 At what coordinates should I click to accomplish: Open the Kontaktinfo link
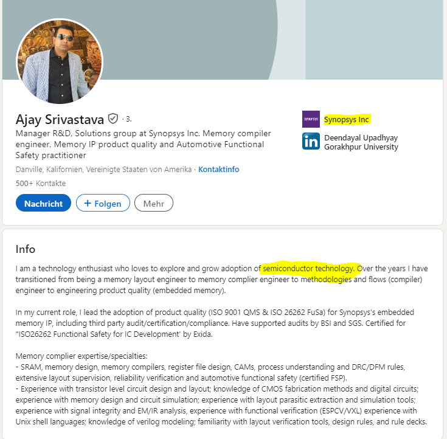[x=218, y=169]
